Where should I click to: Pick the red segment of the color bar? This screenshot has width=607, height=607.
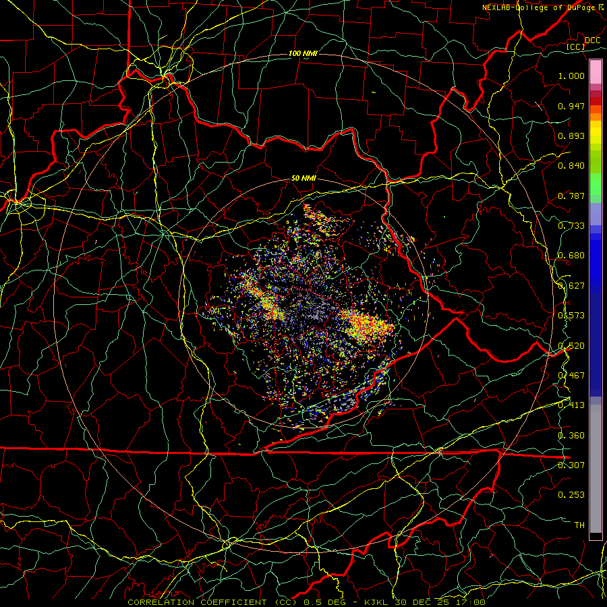596,100
